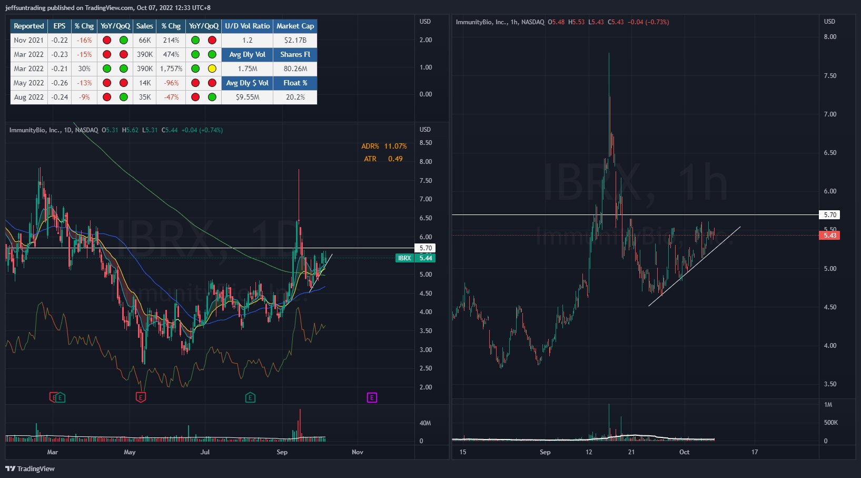
Task: Click the '-96%' sales change cell
Action: (x=171, y=83)
